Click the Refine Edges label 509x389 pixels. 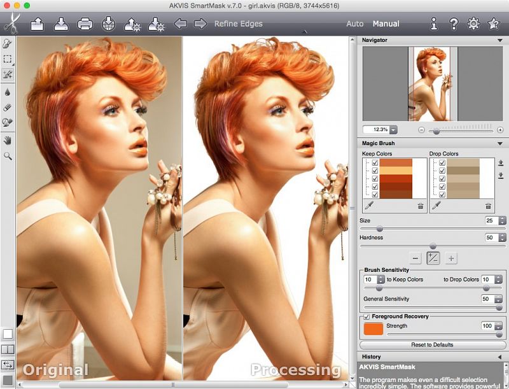click(238, 24)
